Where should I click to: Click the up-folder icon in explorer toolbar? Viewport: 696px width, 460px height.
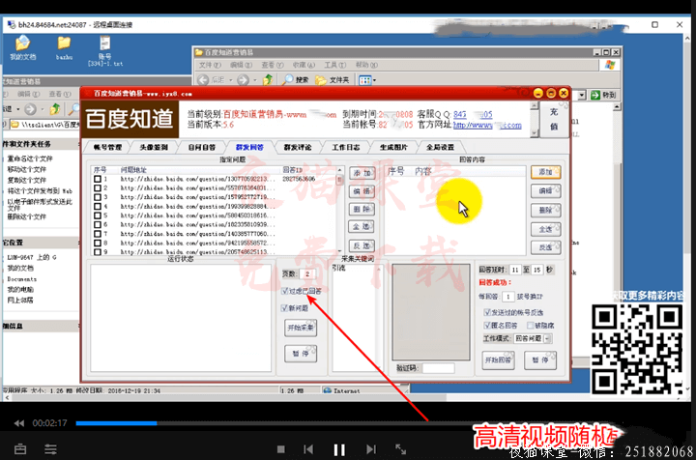coord(268,80)
